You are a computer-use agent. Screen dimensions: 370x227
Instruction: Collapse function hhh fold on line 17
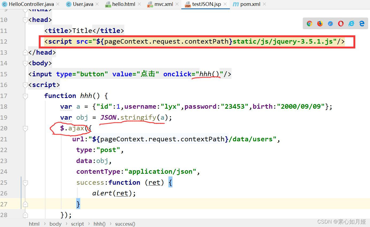25,96
